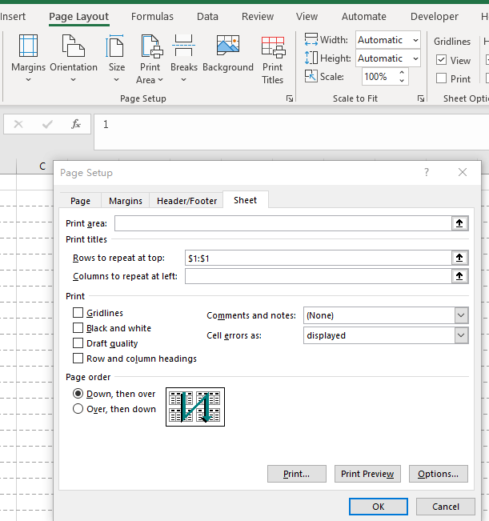The image size is (489, 521).
Task: Cancel the formula bar entry
Action: point(18,124)
